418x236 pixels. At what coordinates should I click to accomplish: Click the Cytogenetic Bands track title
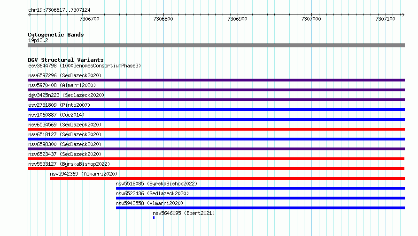pos(56,35)
